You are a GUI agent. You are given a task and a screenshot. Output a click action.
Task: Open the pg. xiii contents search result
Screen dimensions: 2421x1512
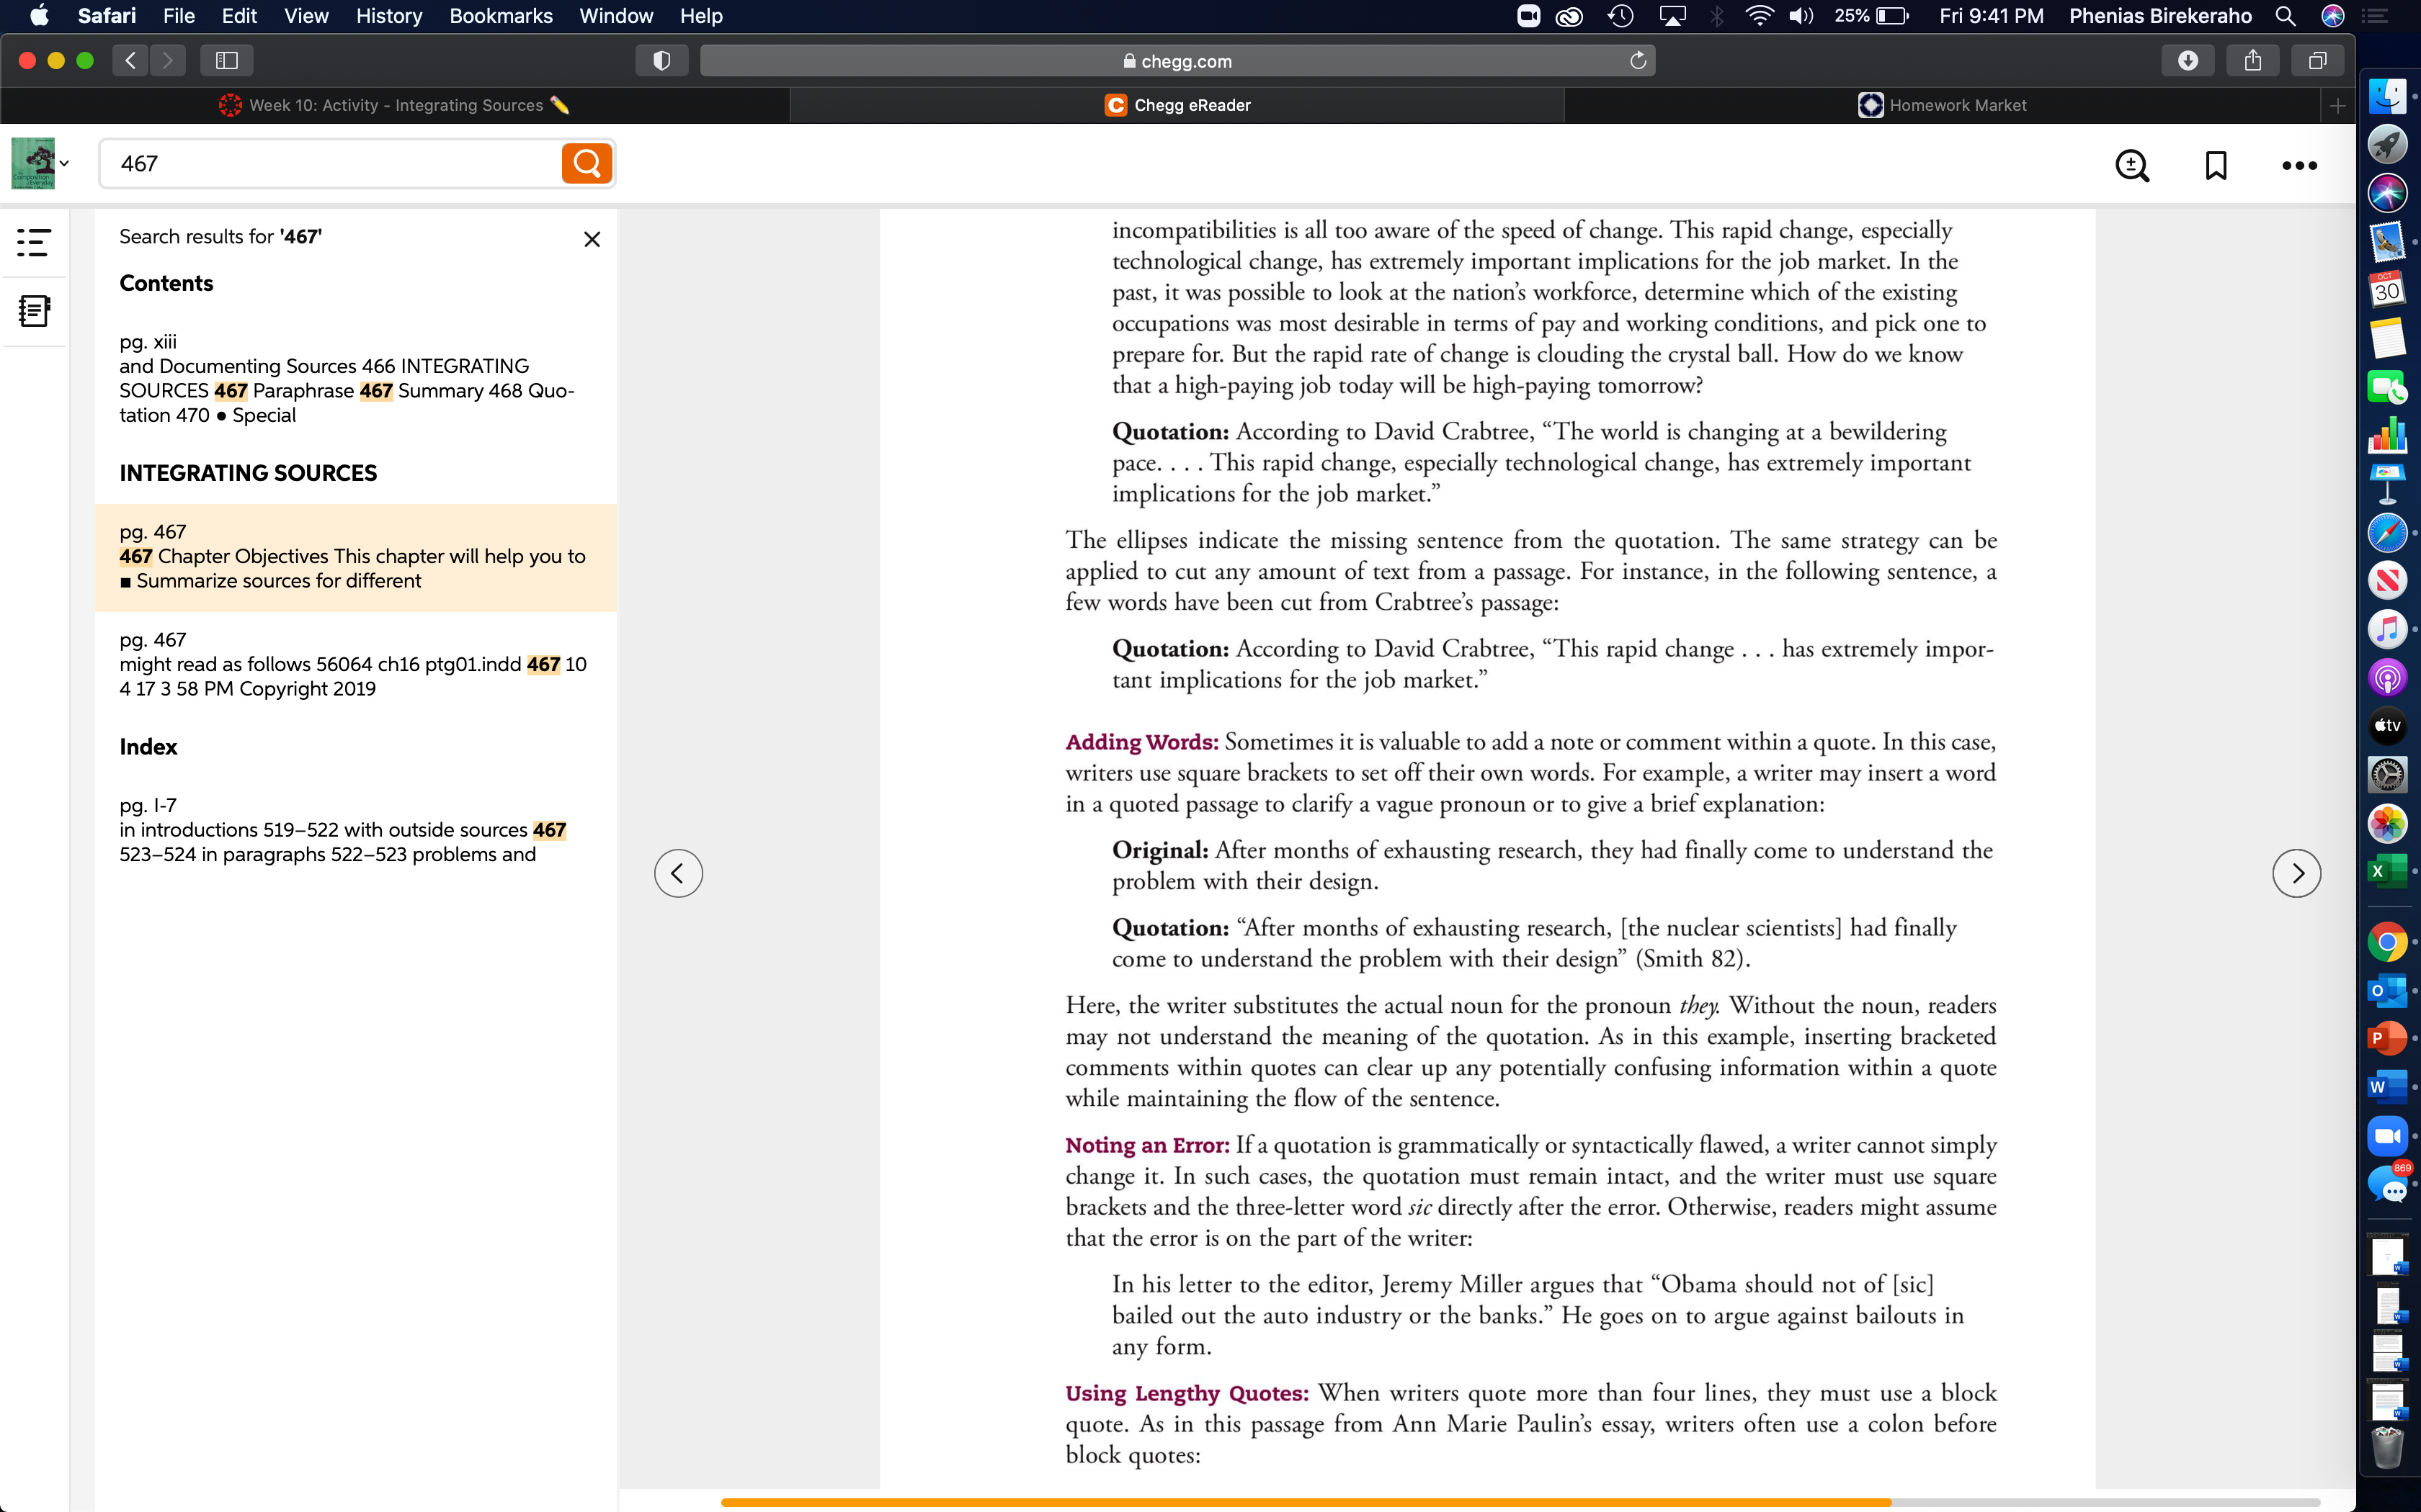(355, 378)
